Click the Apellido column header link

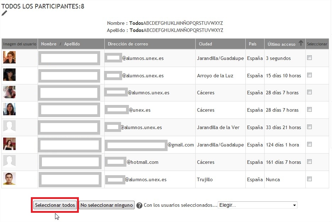click(72, 44)
